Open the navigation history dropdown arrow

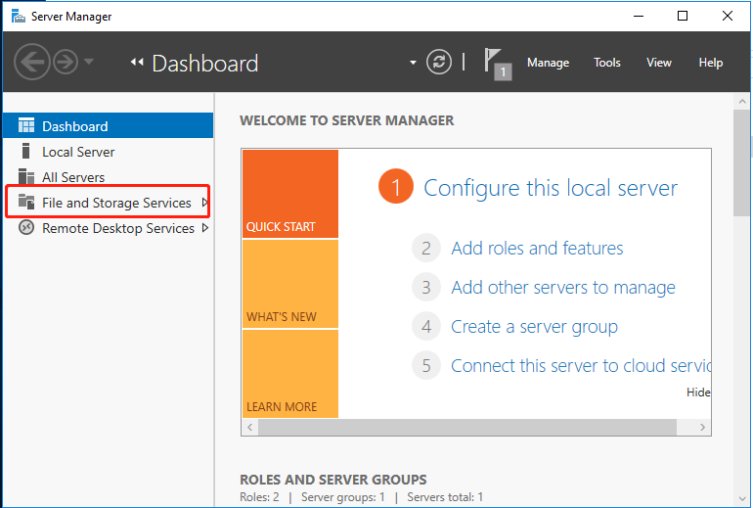(89, 63)
